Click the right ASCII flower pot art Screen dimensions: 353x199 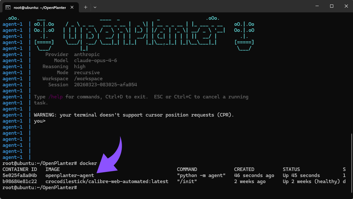point(244,36)
